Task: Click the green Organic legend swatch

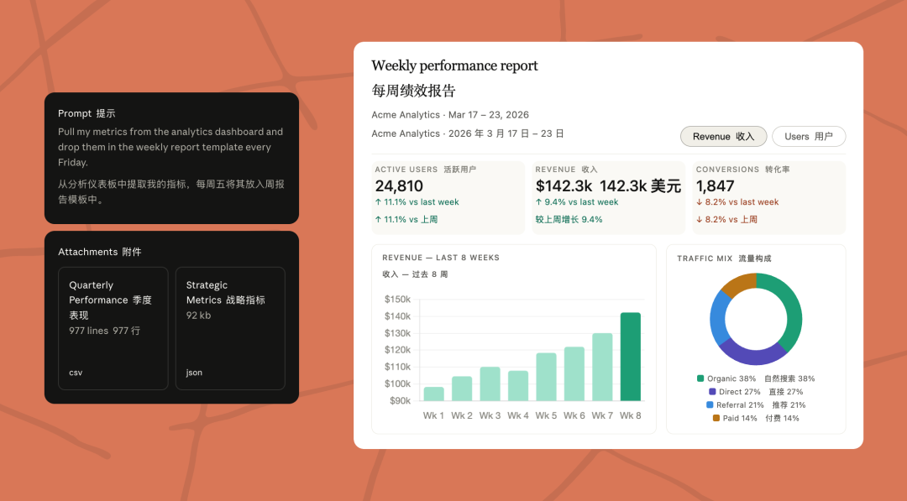Action: [x=700, y=378]
